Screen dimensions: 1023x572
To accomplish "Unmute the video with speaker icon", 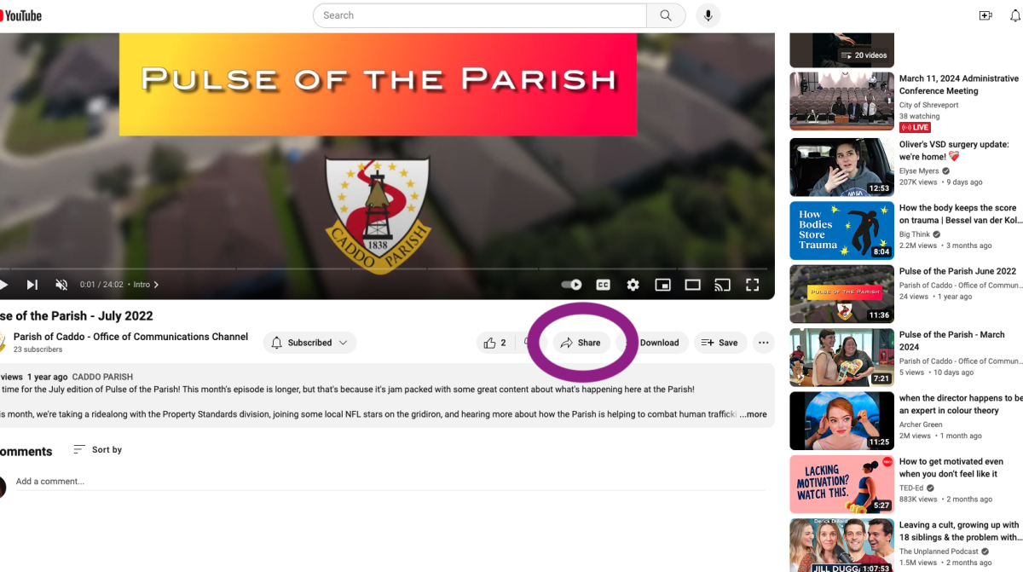I will coord(61,285).
